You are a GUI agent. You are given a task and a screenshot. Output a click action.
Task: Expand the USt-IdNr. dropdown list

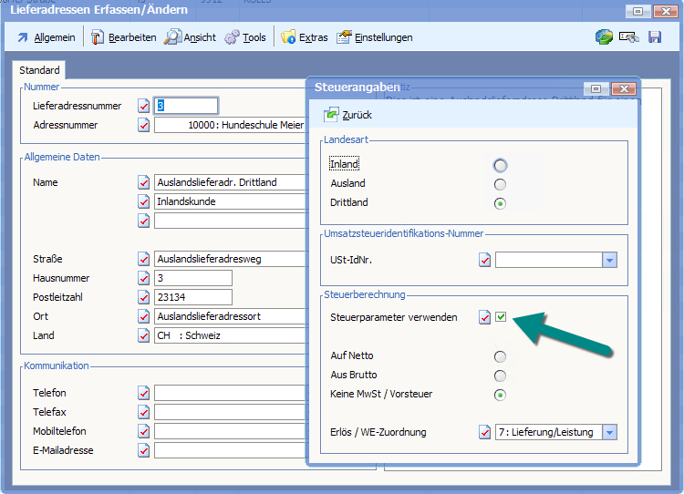pyautogui.click(x=609, y=261)
